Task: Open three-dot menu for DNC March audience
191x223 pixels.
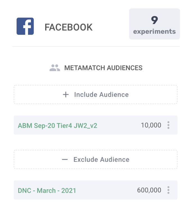Action: (x=168, y=190)
